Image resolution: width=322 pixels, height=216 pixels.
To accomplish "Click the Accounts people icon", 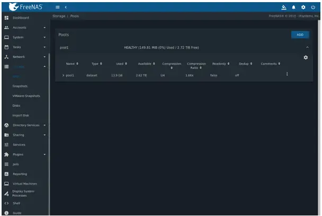I will click(x=6, y=28).
